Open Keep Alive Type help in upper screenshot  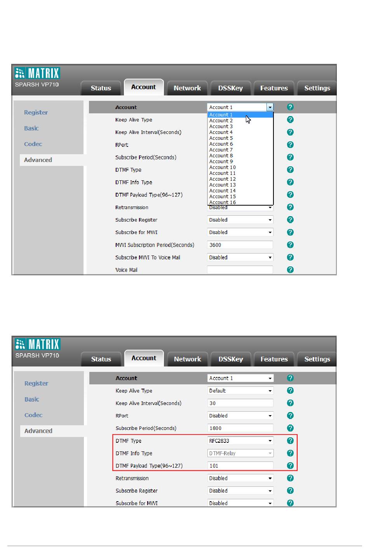[290, 120]
